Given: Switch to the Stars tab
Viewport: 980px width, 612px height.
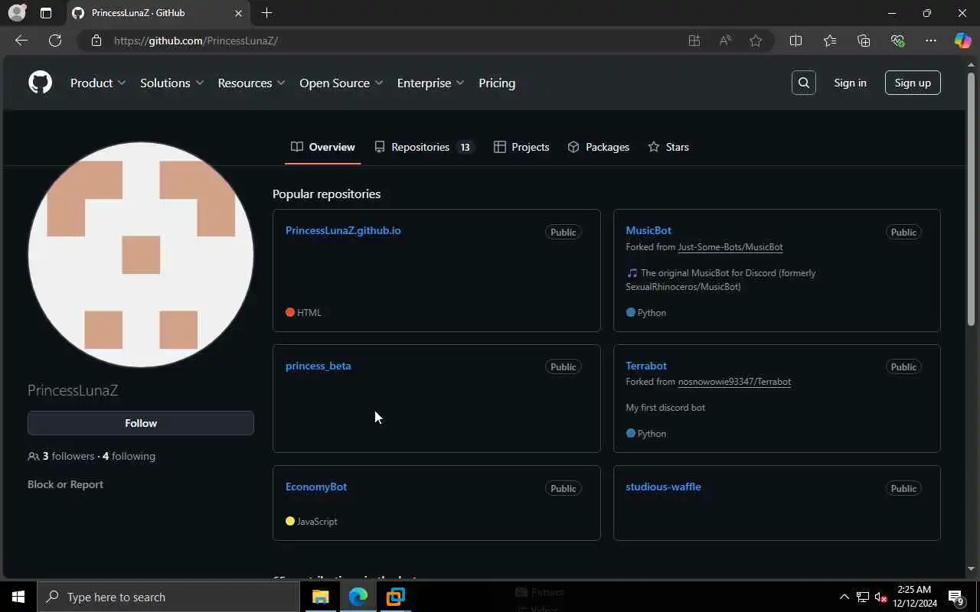Looking at the screenshot, I should [x=668, y=147].
